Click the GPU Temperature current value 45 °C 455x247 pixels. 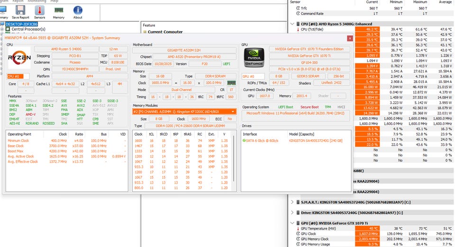tap(367, 229)
